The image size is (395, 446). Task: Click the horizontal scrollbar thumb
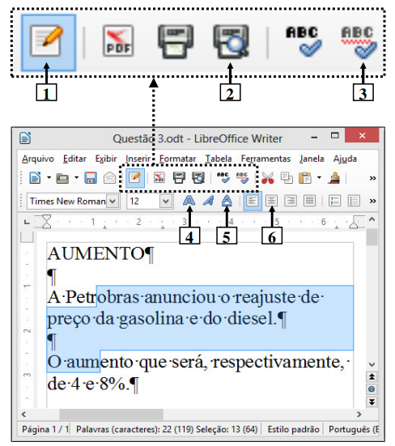click(x=111, y=414)
